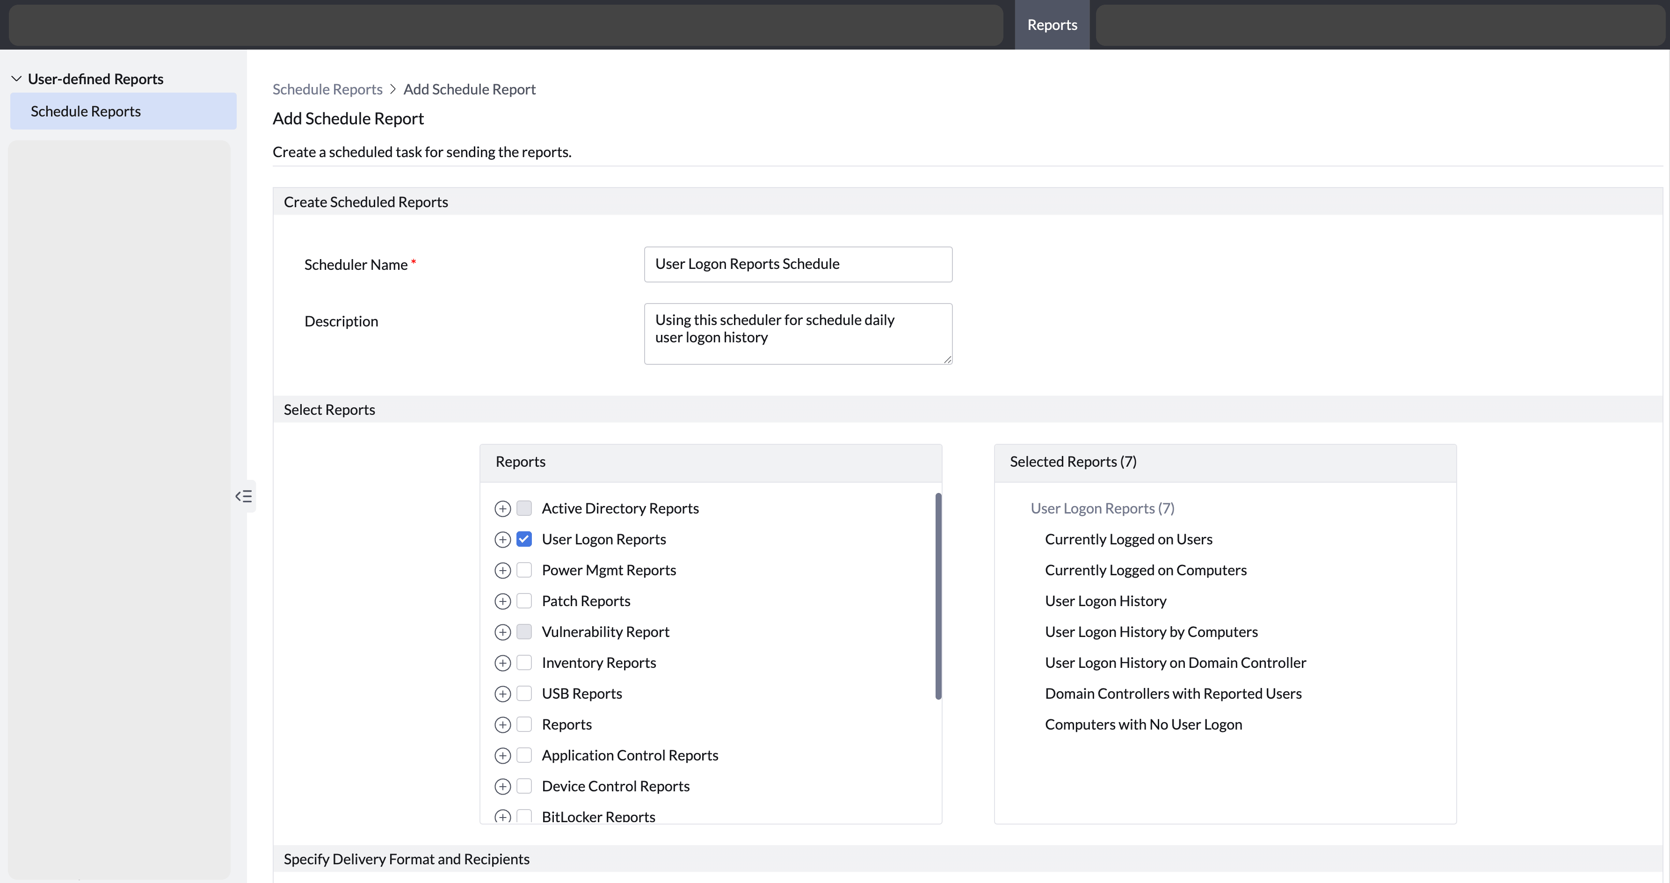
Task: Click the USB Reports label
Action: click(581, 694)
